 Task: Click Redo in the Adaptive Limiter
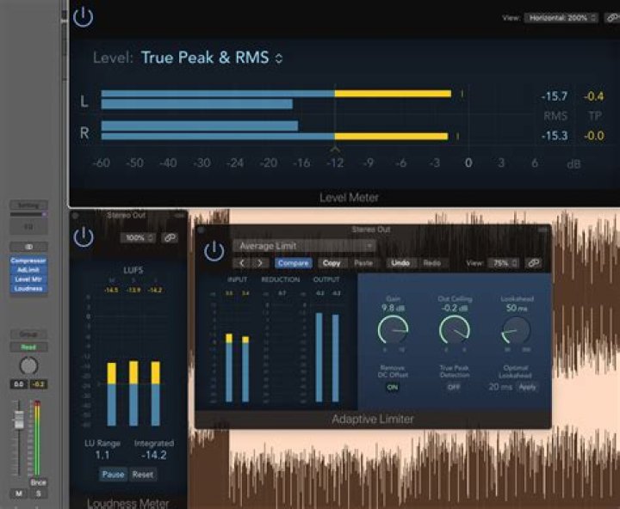click(431, 263)
